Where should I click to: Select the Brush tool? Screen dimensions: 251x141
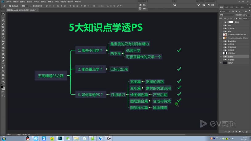(x=3, y=37)
